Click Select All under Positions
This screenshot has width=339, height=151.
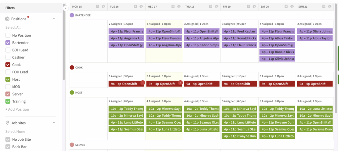click(x=13, y=27)
